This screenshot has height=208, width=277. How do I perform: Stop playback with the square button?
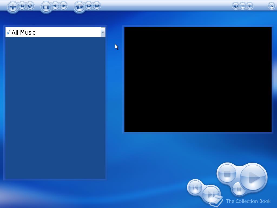click(227, 174)
